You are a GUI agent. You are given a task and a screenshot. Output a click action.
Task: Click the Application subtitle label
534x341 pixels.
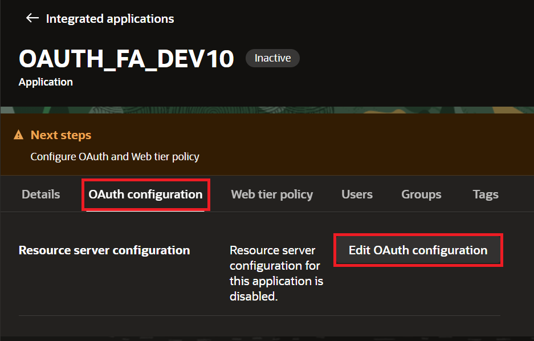[46, 82]
